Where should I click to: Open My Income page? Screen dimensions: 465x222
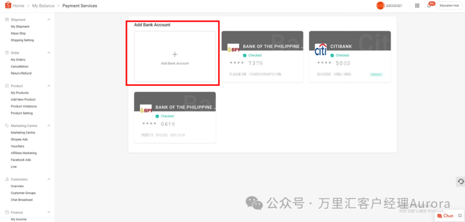pyautogui.click(x=19, y=219)
